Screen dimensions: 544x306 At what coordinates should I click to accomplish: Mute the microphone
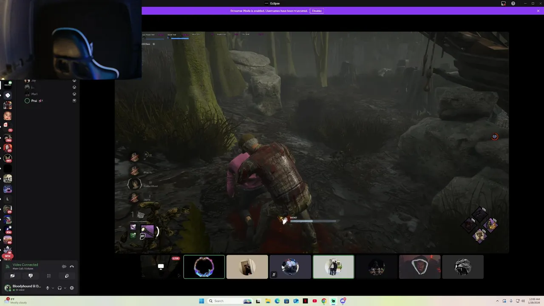48,288
